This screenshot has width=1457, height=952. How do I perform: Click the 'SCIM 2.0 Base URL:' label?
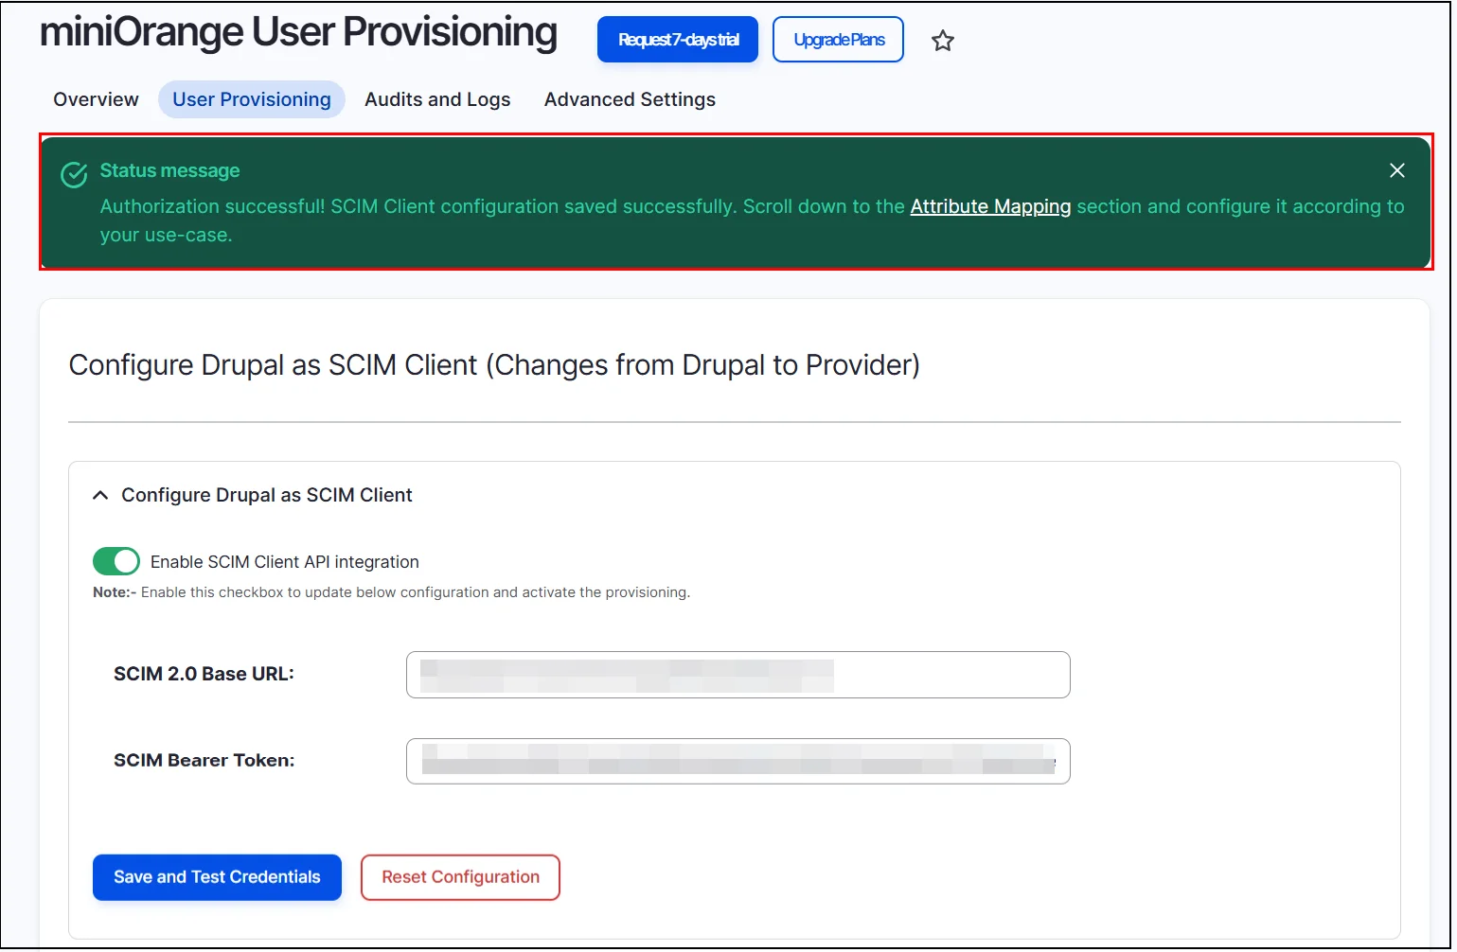(x=204, y=674)
